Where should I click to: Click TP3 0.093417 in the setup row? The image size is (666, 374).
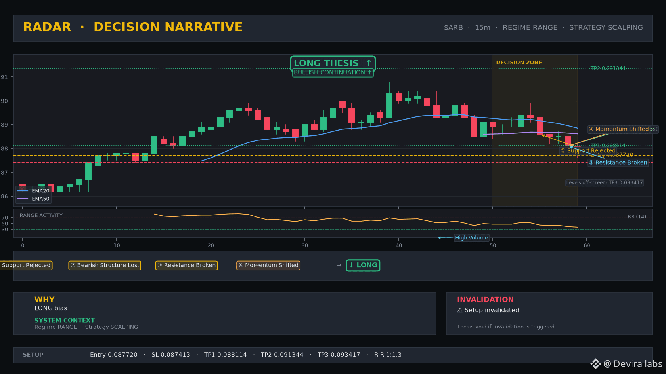click(339, 355)
